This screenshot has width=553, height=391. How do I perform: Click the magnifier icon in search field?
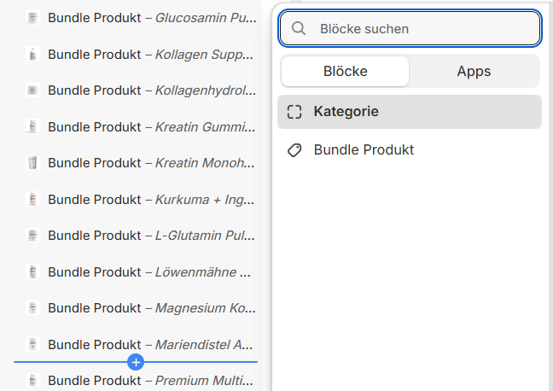point(299,28)
